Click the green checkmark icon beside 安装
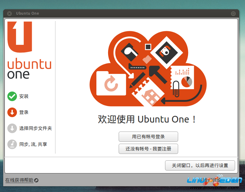 [12, 96]
